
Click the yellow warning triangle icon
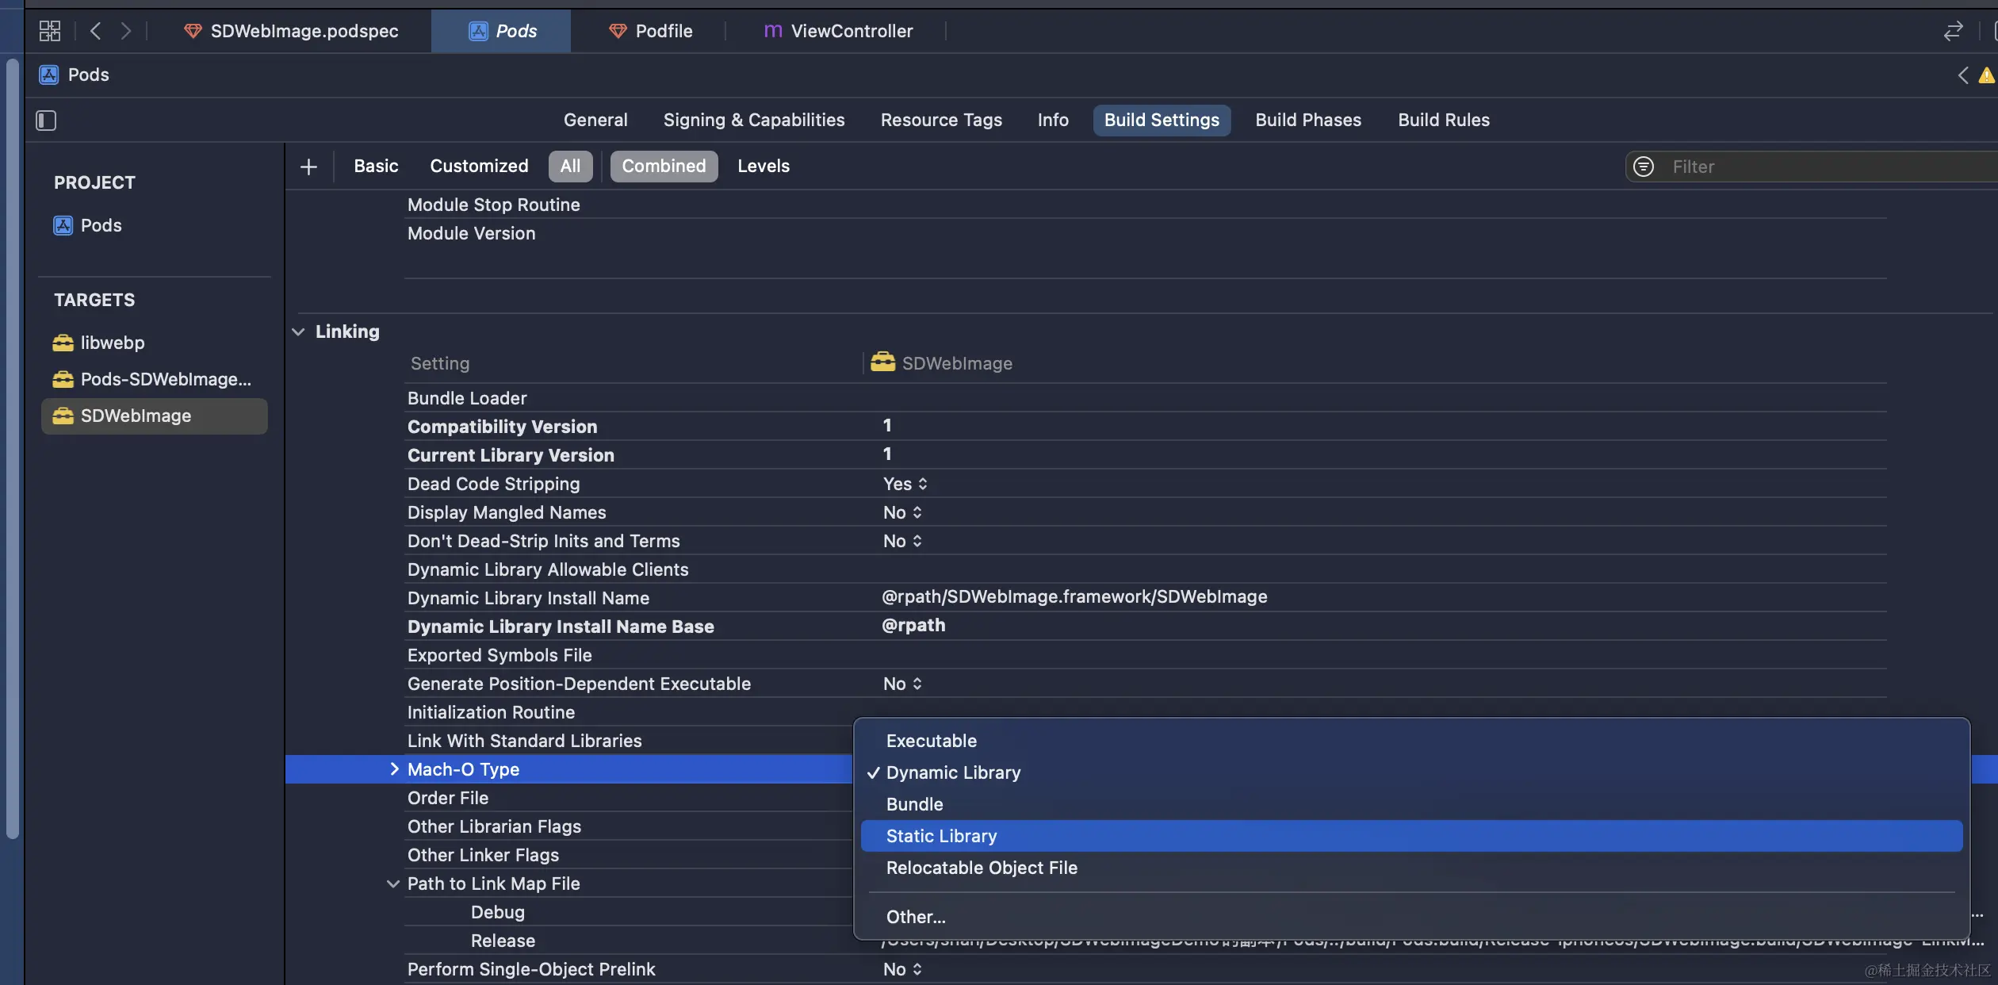[x=1986, y=75]
